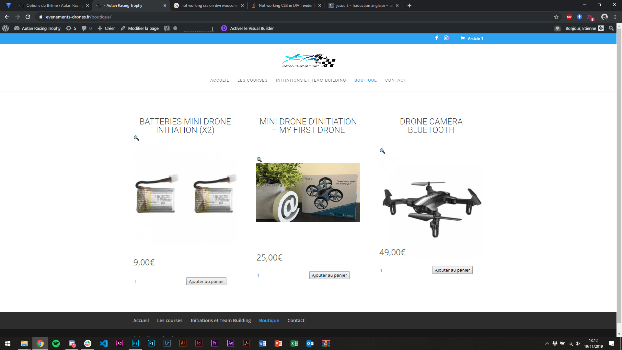This screenshot has height=350, width=622.
Task: Click the WordPress logo in admin bar
Action: click(x=6, y=28)
